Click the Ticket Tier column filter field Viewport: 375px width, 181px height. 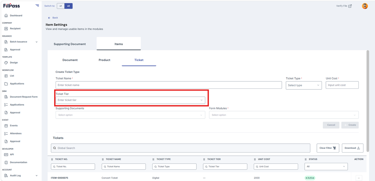(225, 167)
